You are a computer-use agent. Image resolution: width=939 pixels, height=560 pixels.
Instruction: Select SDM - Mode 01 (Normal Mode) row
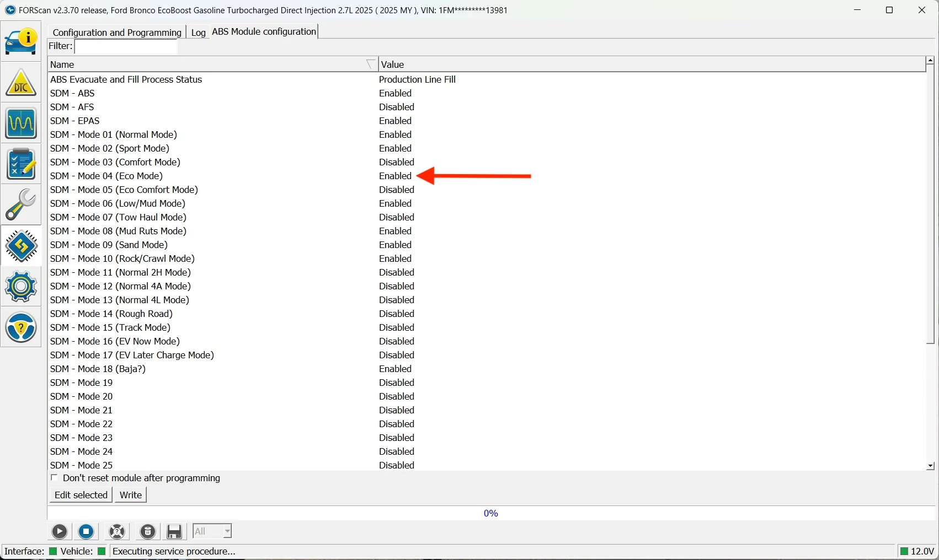tap(487, 134)
